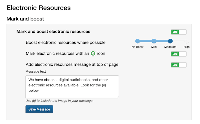Click the Moderate label under slider
Screen dimensions: 200x124
click(170, 47)
